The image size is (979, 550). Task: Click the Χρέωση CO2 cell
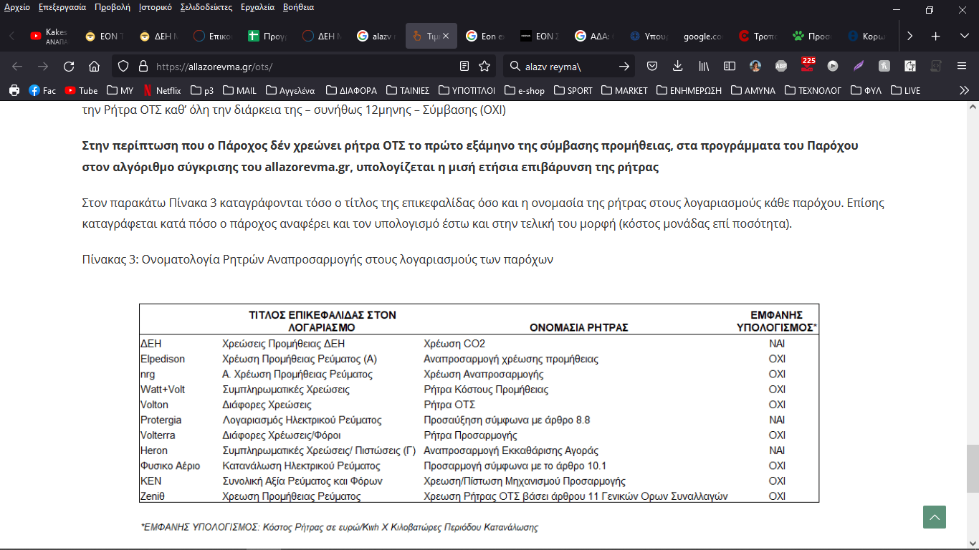[x=454, y=344]
